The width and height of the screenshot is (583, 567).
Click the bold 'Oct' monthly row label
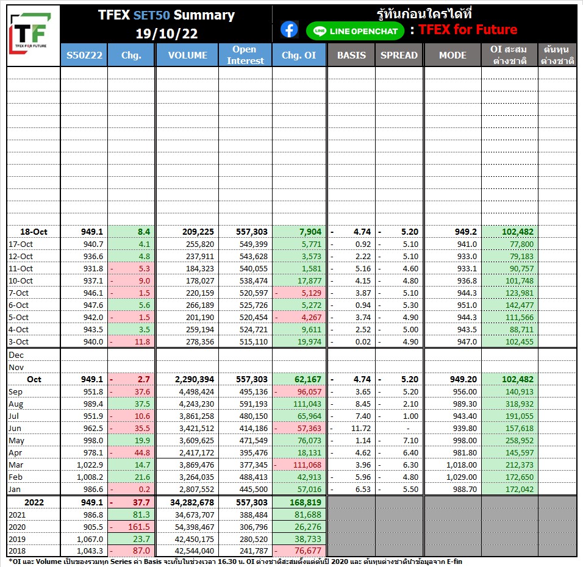pos(34,380)
